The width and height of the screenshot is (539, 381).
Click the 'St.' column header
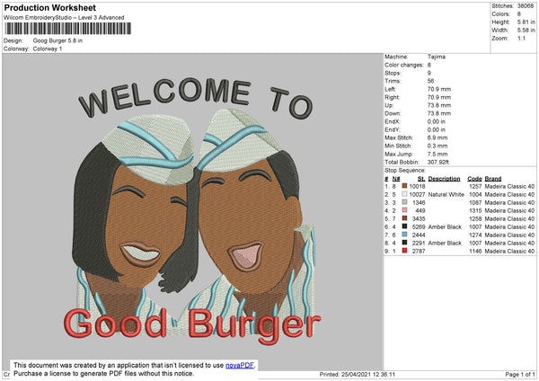point(421,179)
